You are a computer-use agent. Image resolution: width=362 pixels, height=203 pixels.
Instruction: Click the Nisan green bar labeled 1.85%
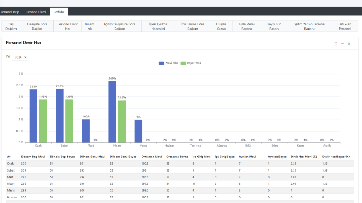pyautogui.click(x=122, y=121)
